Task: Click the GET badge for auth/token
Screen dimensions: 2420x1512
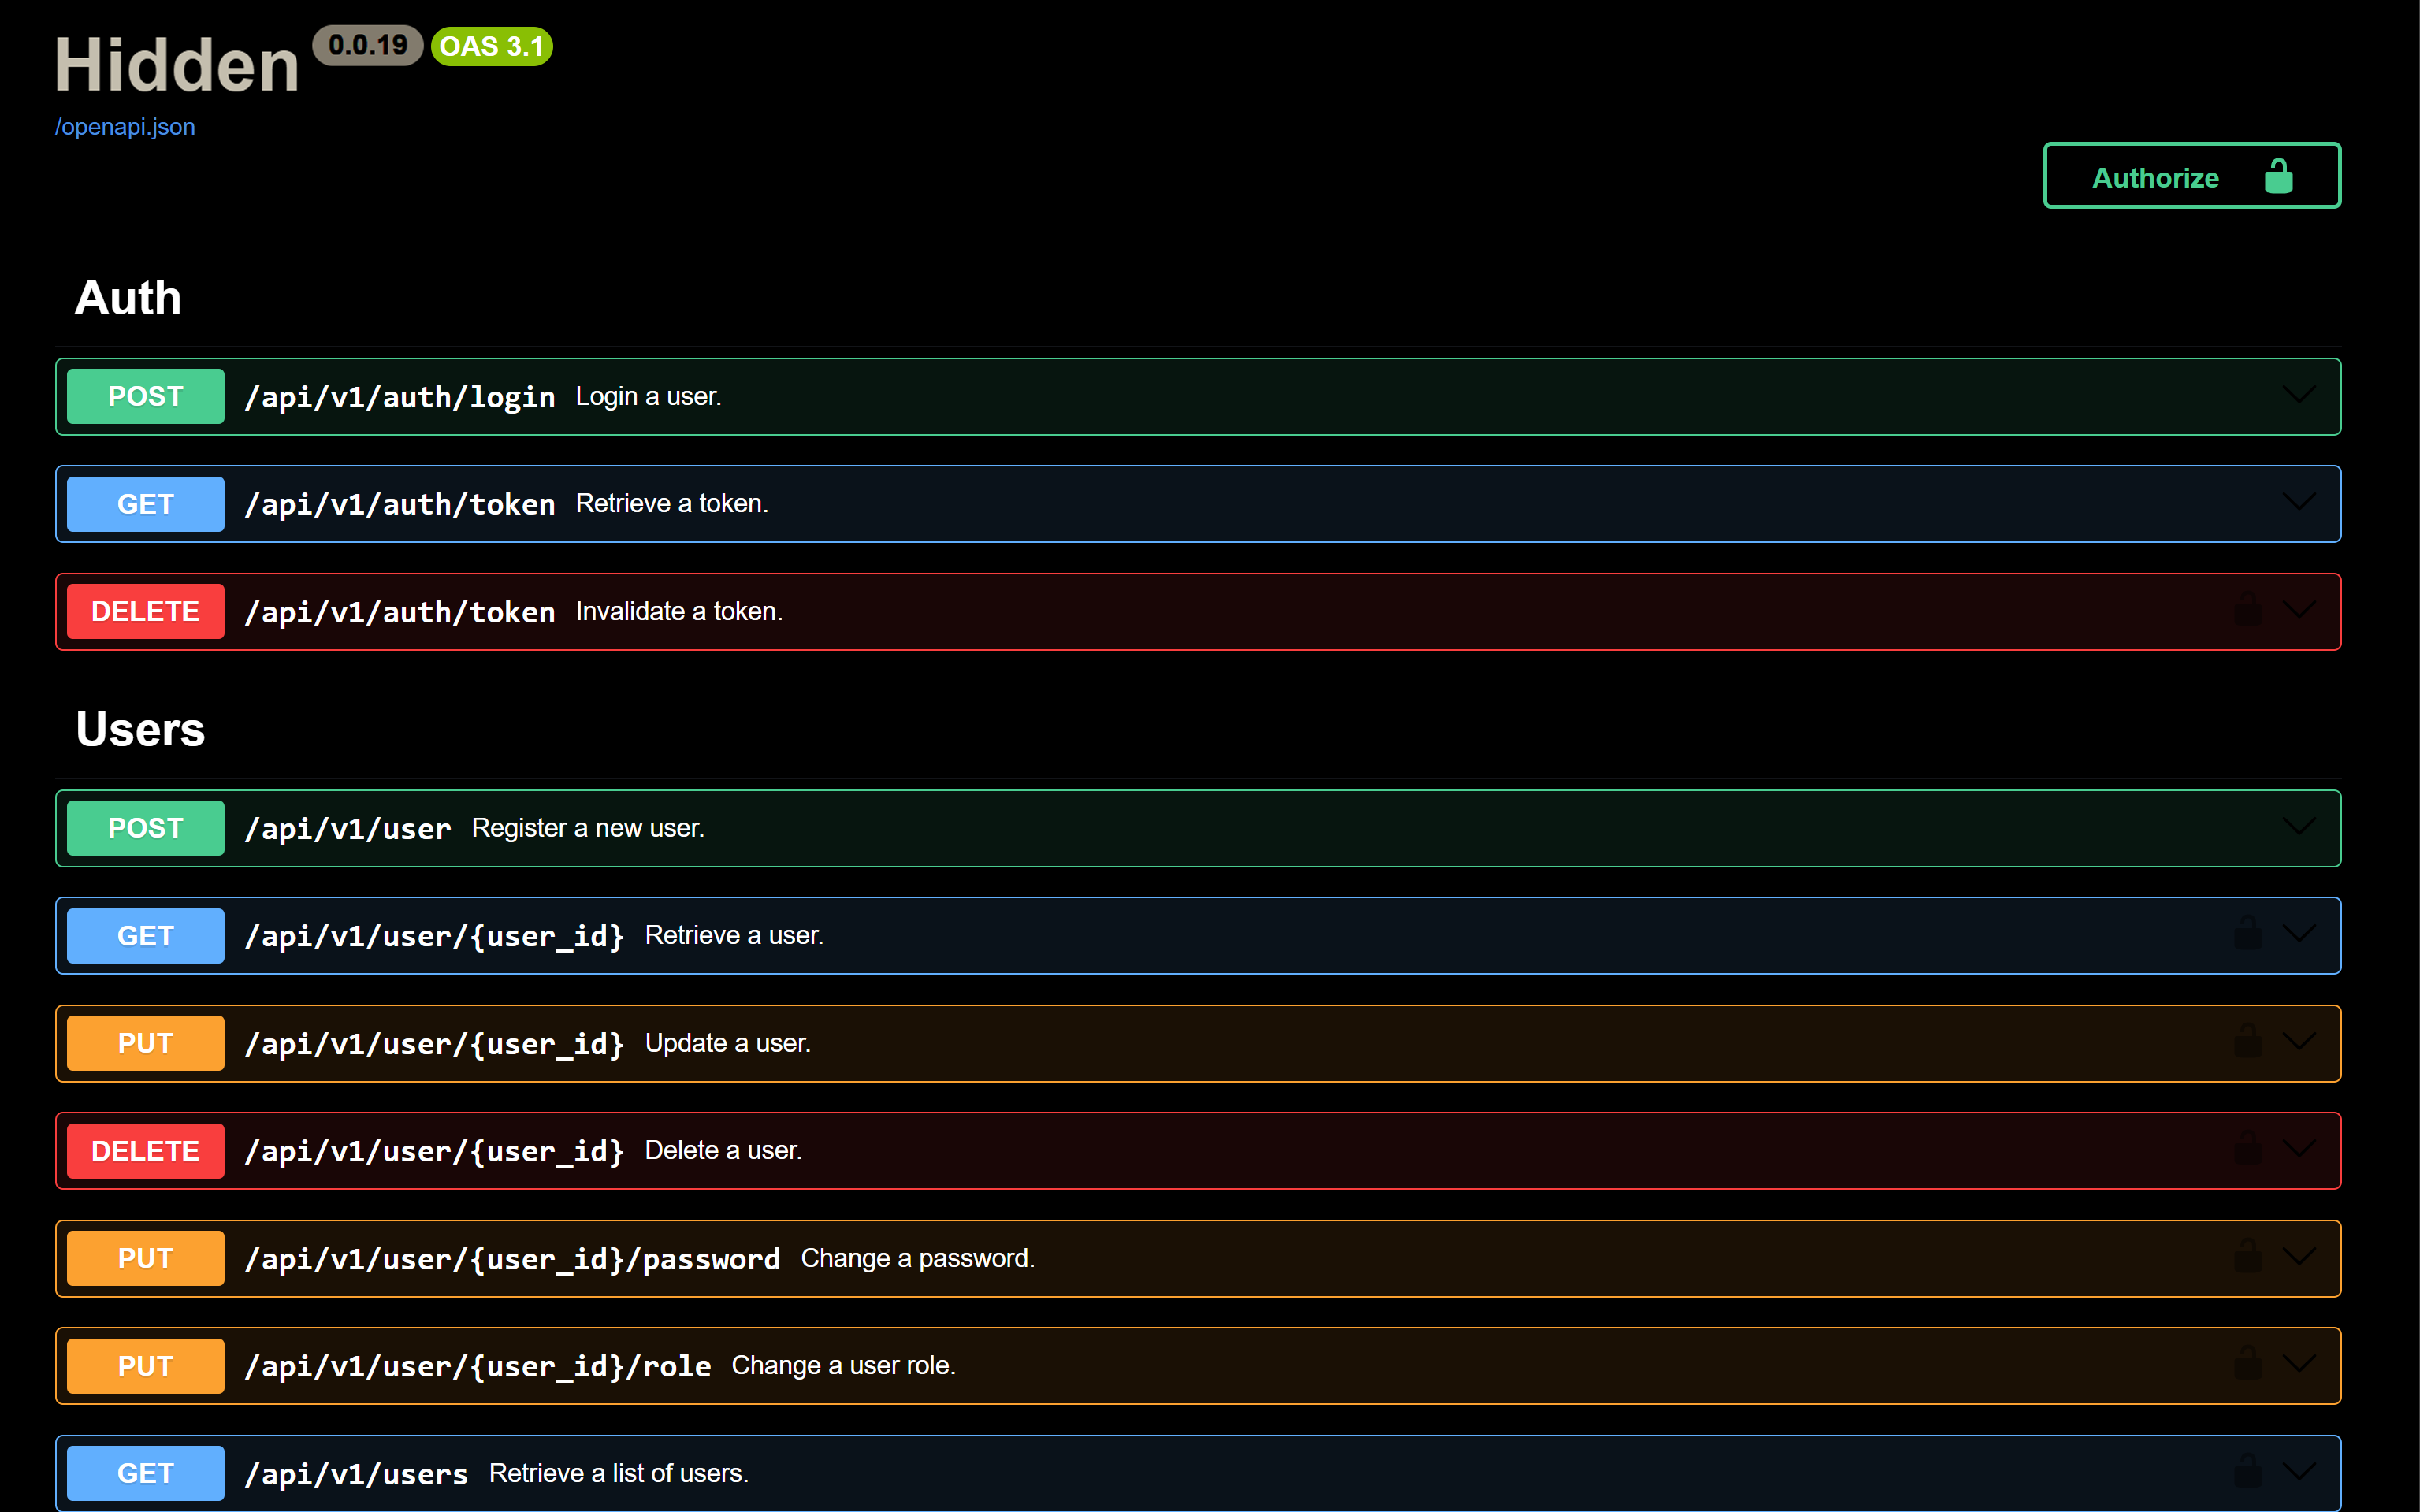Action: pyautogui.click(x=145, y=504)
